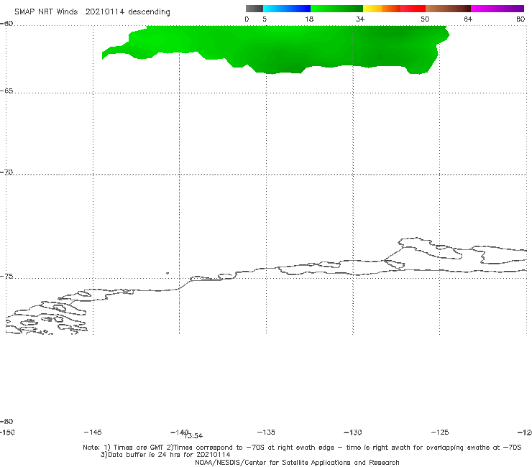Click the red segment of the color bar
Screen dimensions: 532x467
(413, 9)
